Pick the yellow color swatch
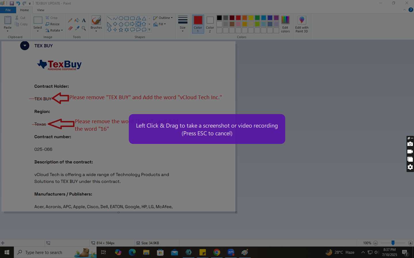This screenshot has height=258, width=414. pyautogui.click(x=251, y=18)
